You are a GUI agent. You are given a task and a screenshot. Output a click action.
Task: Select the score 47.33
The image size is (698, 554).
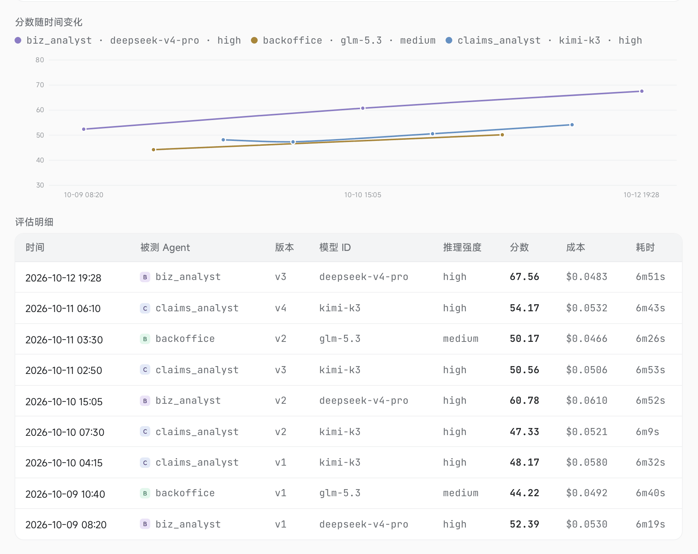coord(525,432)
